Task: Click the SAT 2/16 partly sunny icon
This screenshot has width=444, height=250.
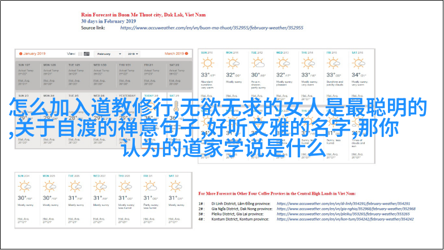Action: [358, 63]
